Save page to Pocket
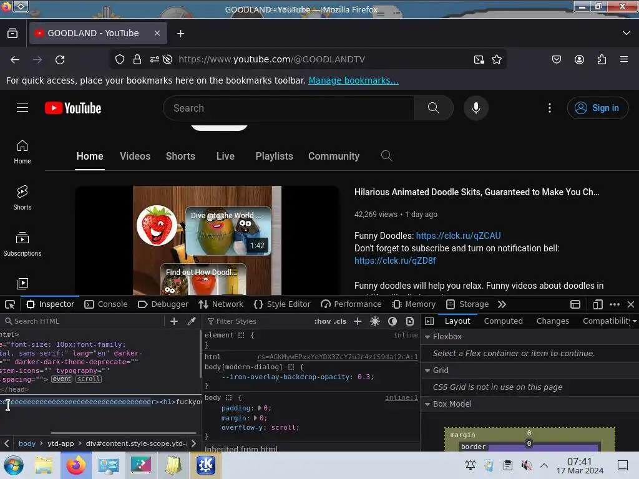 [x=556, y=59]
